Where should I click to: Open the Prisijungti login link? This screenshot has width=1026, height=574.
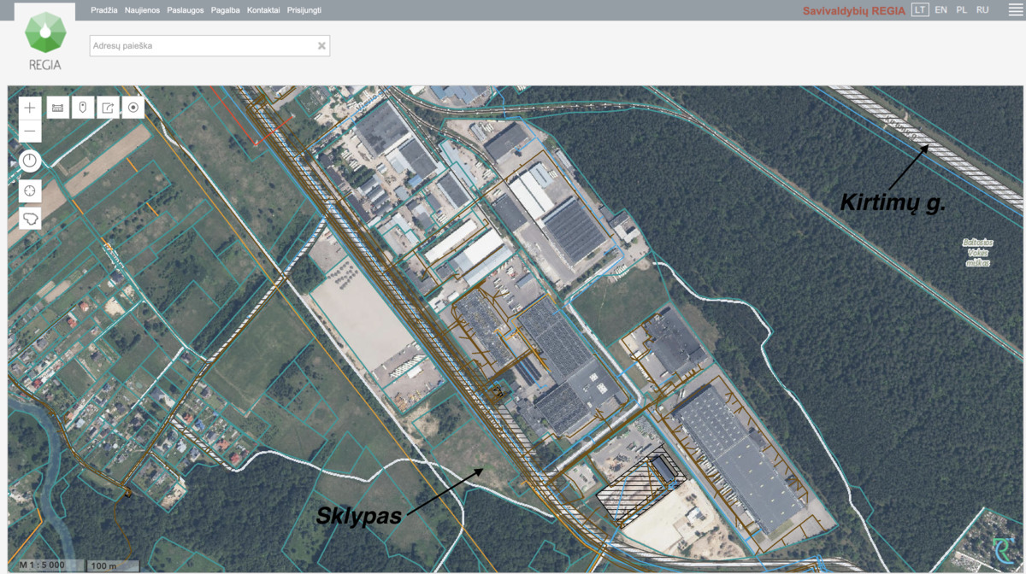point(304,10)
